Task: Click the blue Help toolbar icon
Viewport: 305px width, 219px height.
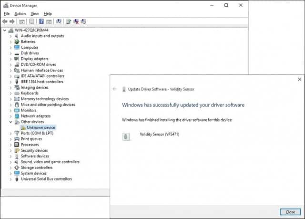Action: pos(41,21)
